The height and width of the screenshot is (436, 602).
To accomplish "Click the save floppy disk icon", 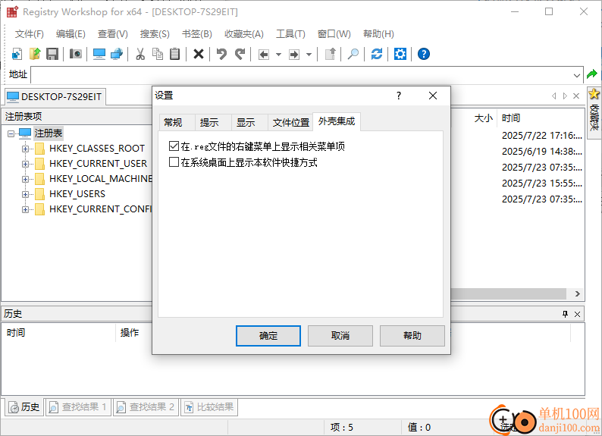I will [x=52, y=54].
